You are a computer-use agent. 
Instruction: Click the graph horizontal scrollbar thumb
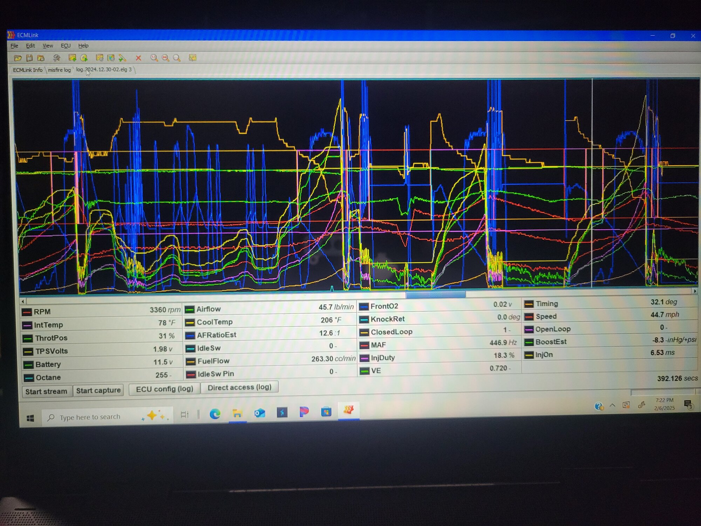pos(435,295)
